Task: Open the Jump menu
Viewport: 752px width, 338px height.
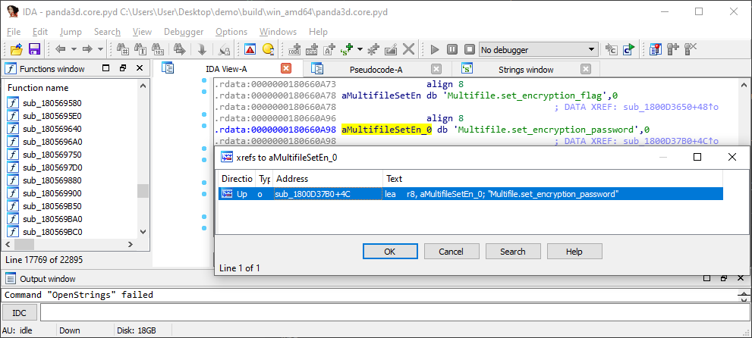Action: click(x=71, y=32)
